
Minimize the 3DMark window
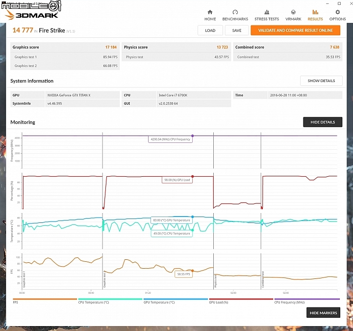coord(328,3)
